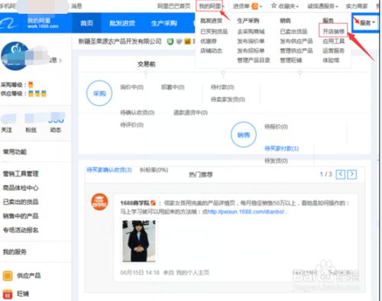The image size is (382, 301).
Task: Choose 店铺动态 in dropdown menu
Action: click(211, 50)
